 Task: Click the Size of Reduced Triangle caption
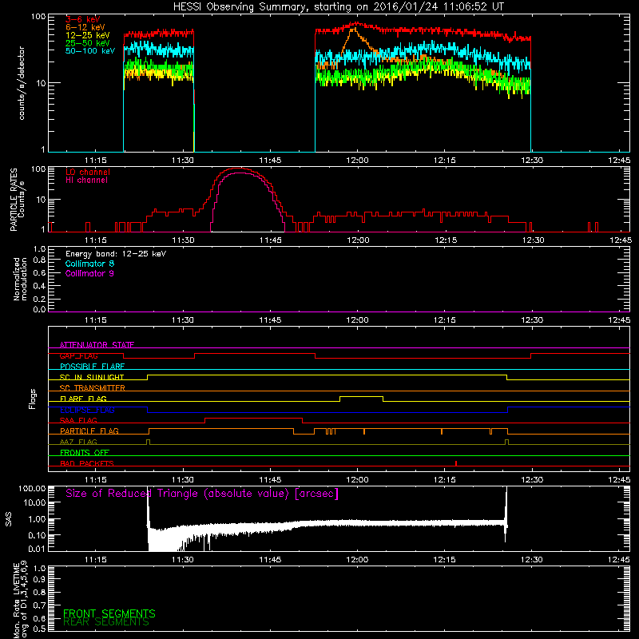click(x=202, y=494)
